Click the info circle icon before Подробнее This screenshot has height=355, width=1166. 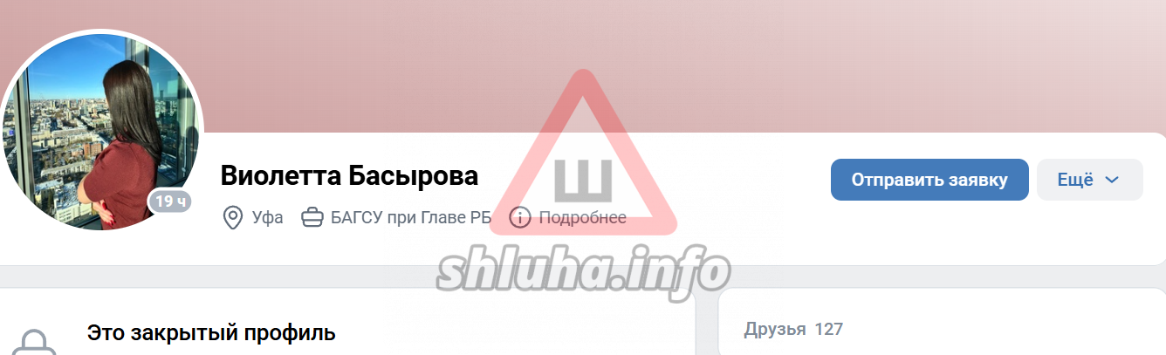click(x=519, y=217)
